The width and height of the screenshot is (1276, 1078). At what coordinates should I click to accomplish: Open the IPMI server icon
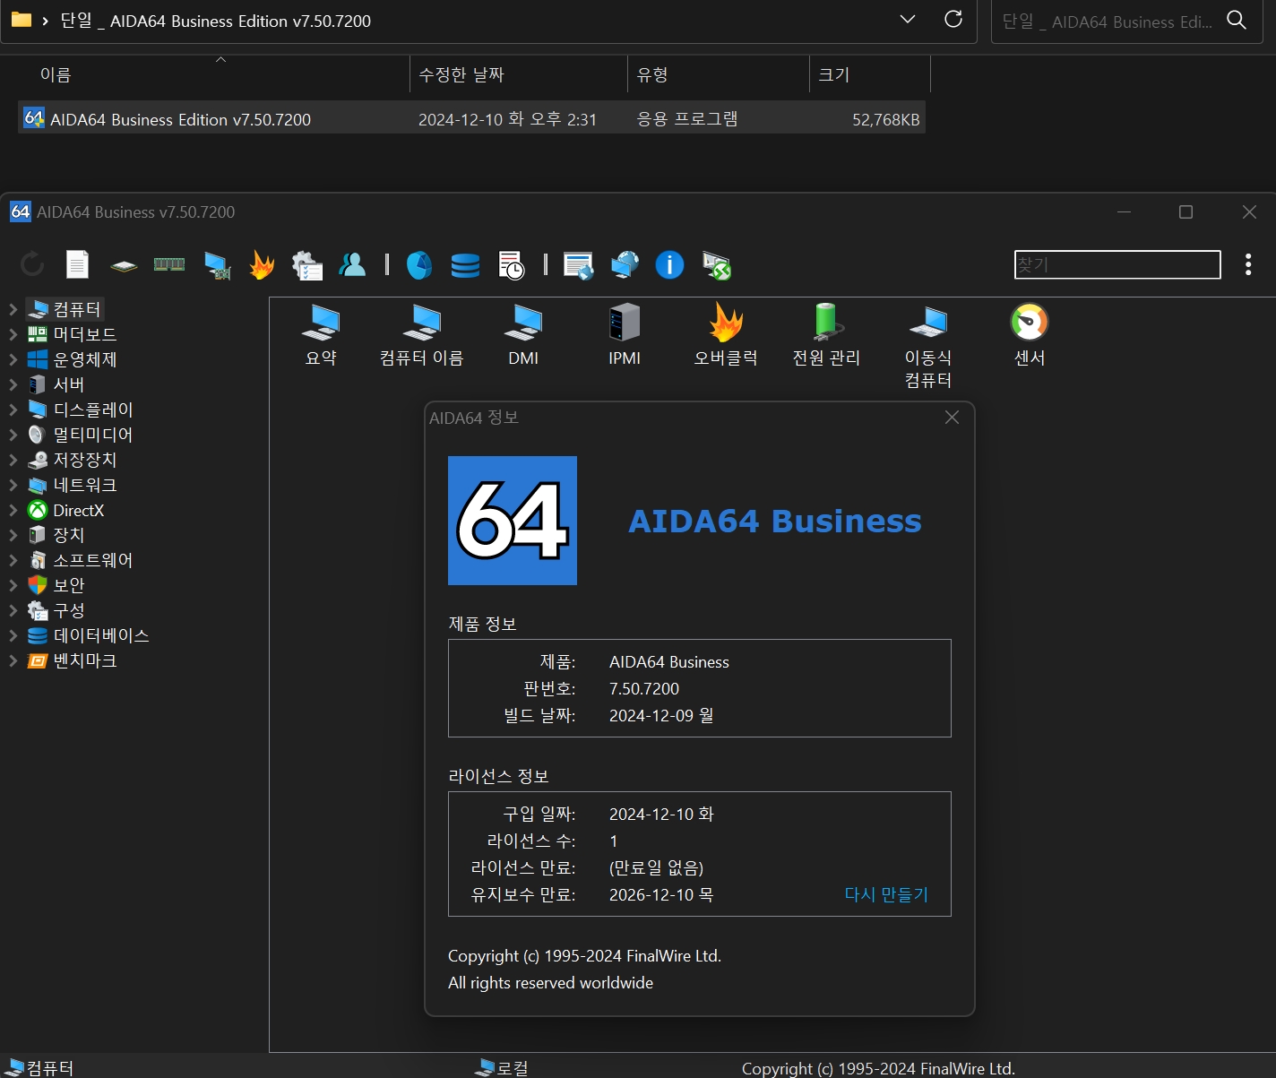pyautogui.click(x=625, y=335)
